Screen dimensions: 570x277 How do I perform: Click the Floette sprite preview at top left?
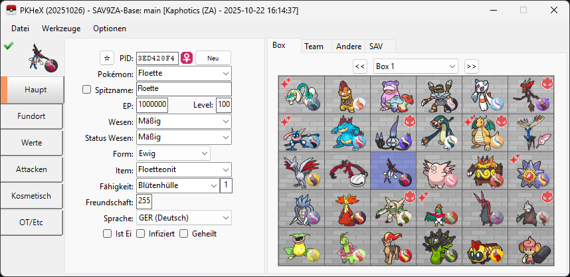[43, 57]
